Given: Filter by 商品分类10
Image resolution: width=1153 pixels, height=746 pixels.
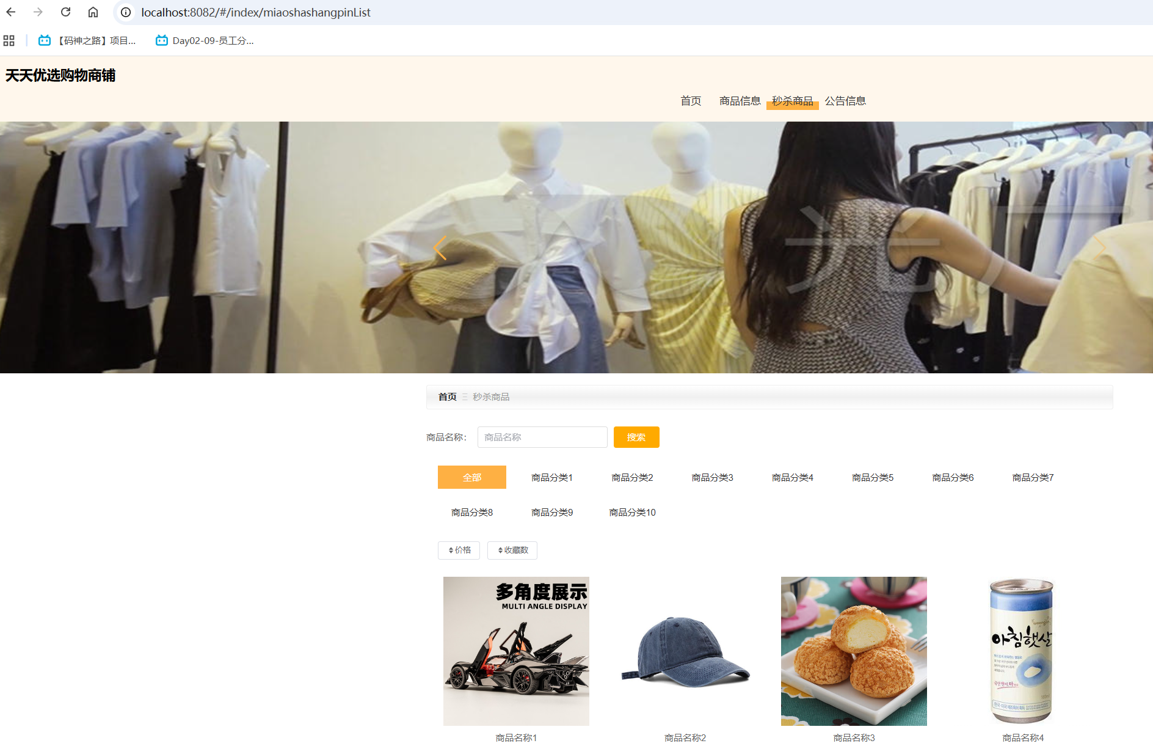Looking at the screenshot, I should pyautogui.click(x=632, y=512).
